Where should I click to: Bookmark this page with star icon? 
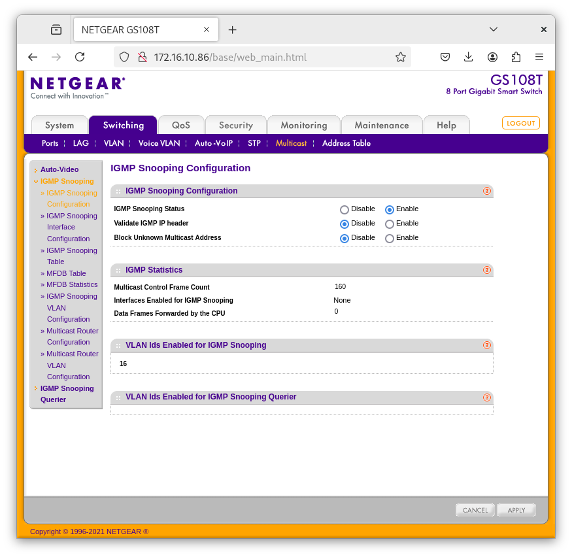pyautogui.click(x=401, y=57)
